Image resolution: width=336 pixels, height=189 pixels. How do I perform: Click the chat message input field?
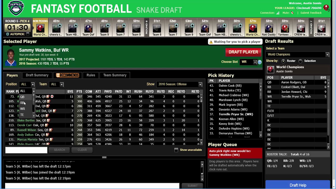pyautogui.click(x=92, y=186)
